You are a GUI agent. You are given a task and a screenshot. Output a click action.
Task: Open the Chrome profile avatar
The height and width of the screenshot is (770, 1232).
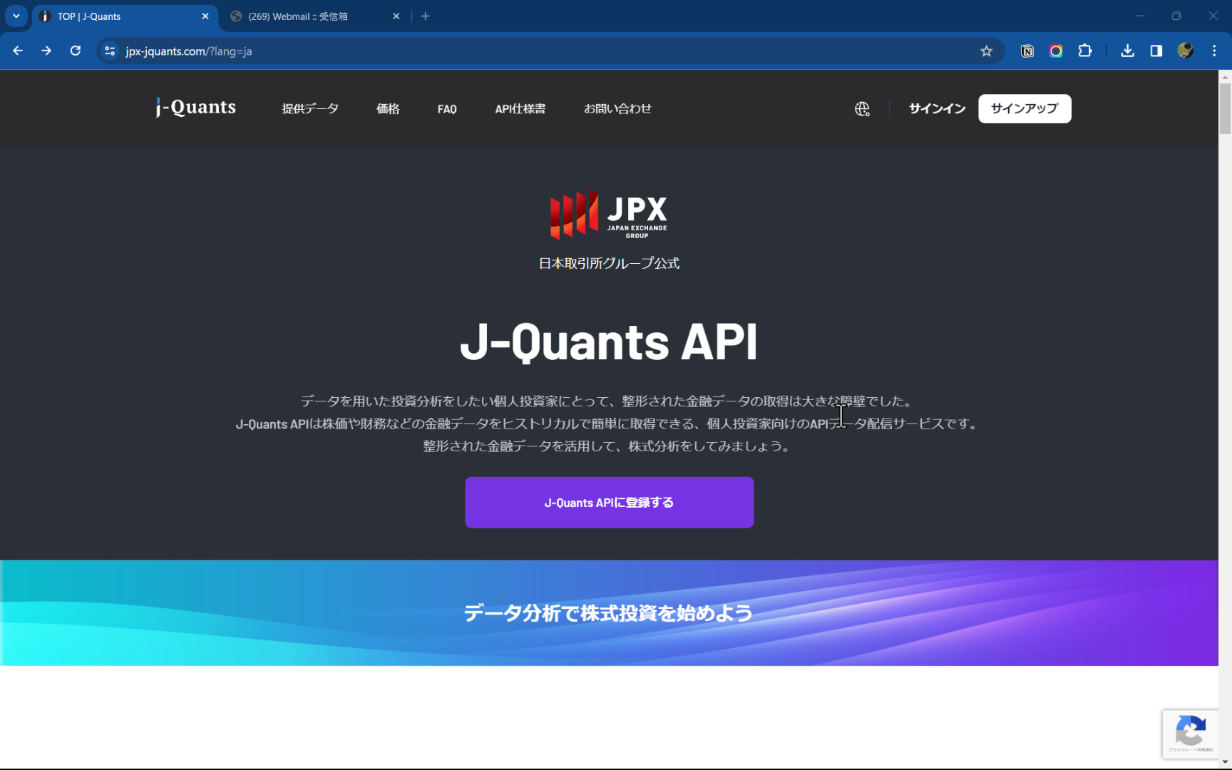tap(1185, 51)
